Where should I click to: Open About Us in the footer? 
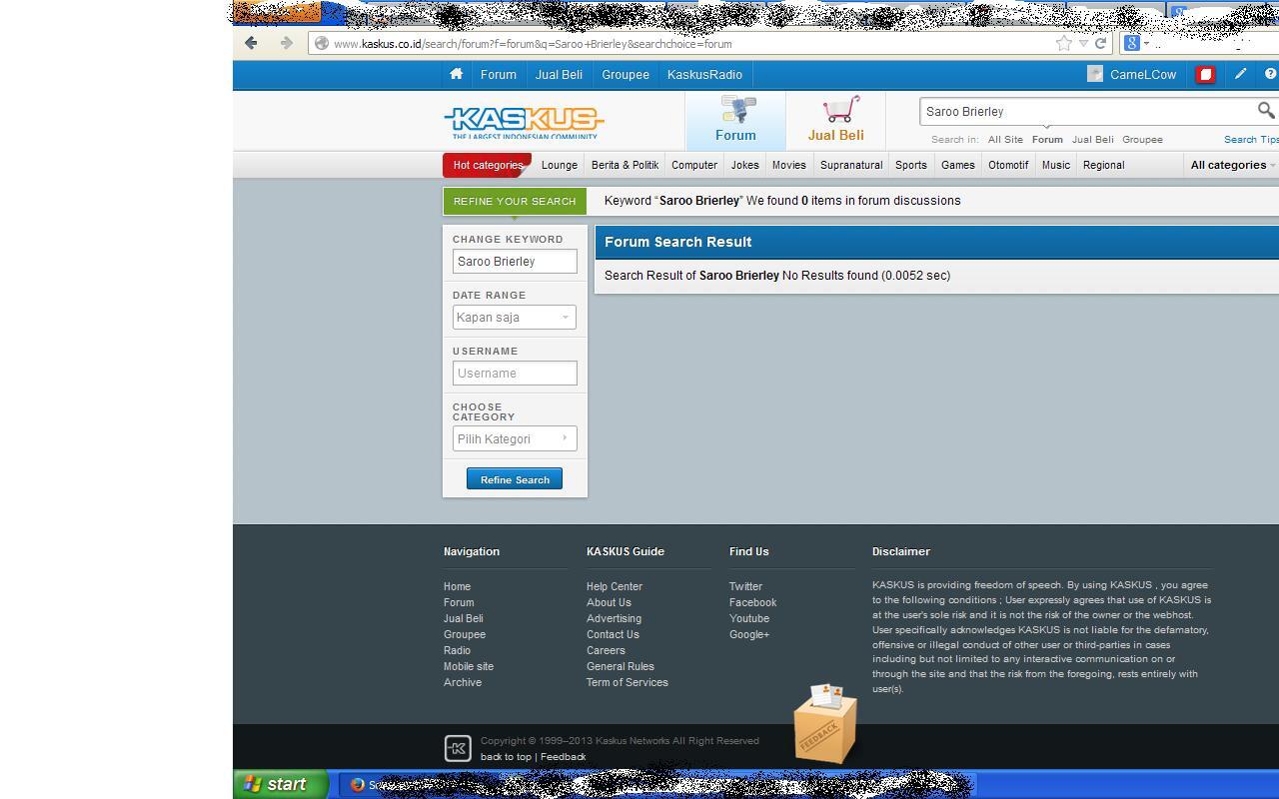point(609,602)
